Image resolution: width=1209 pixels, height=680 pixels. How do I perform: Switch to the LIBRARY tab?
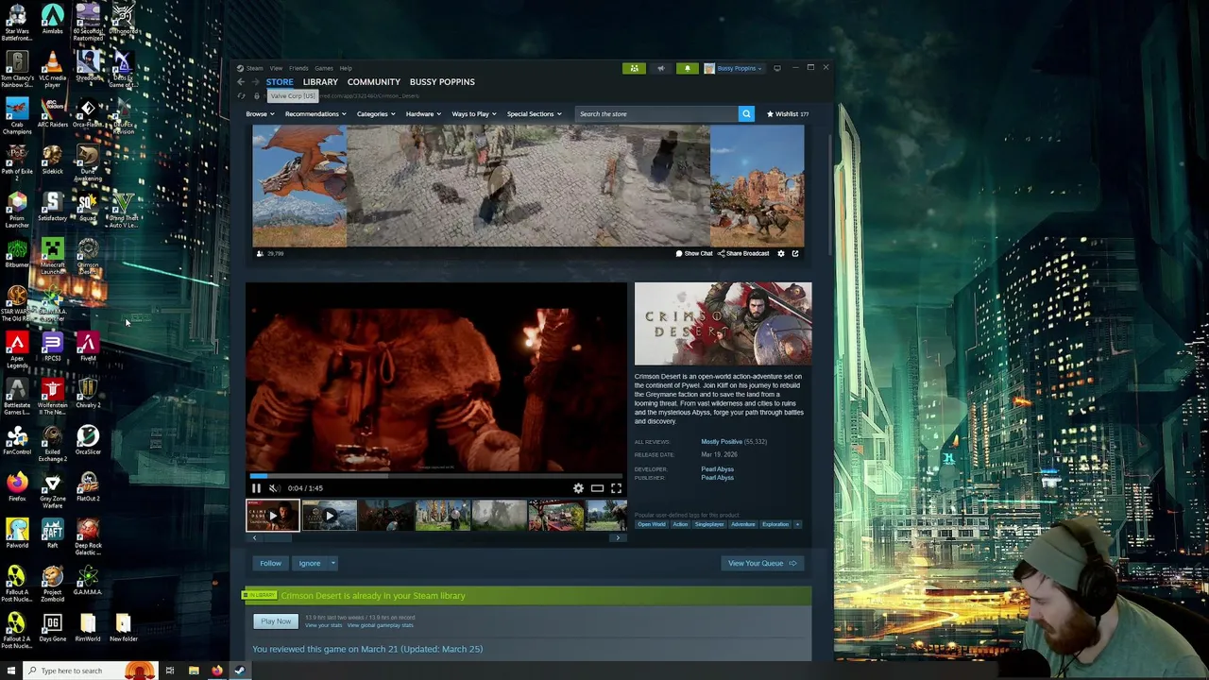320,82
